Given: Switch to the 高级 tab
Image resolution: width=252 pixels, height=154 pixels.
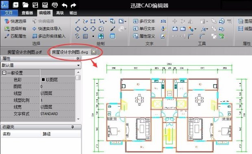Looking at the screenshot, I should tap(60, 13).
